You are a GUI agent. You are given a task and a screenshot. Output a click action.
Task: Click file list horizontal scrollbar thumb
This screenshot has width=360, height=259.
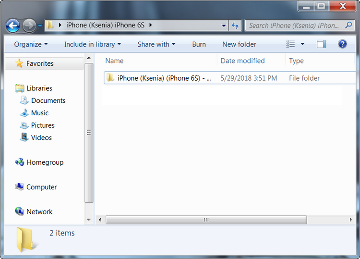click(x=206, y=220)
